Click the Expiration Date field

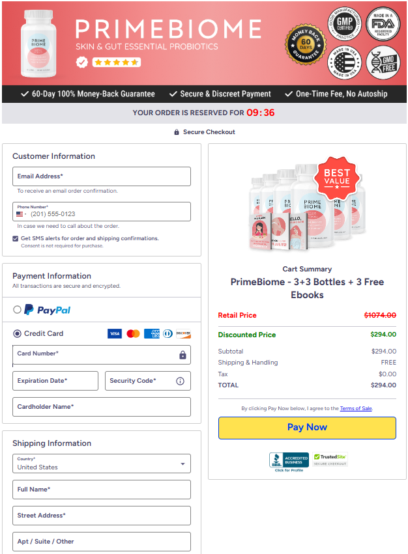[x=55, y=381]
